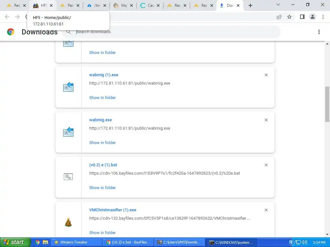The image size is (330, 247).
Task: Click the scrollbar down arrow
Action: pyautogui.click(x=327, y=234)
